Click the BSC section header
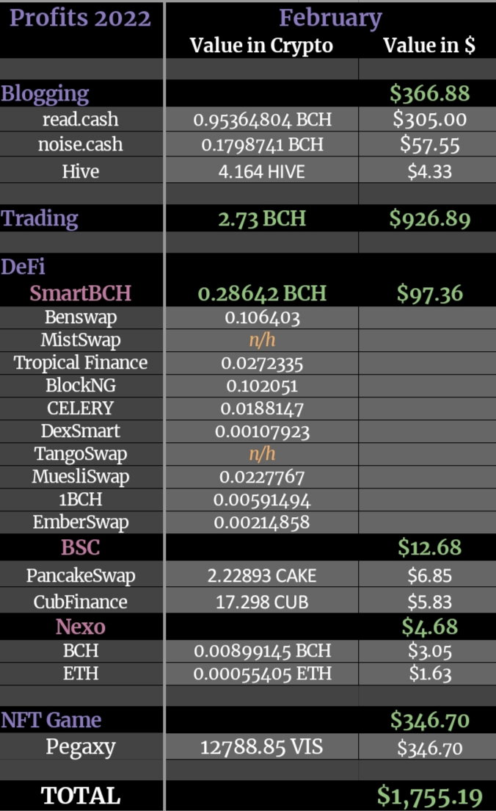This screenshot has height=811, width=496. (x=81, y=547)
